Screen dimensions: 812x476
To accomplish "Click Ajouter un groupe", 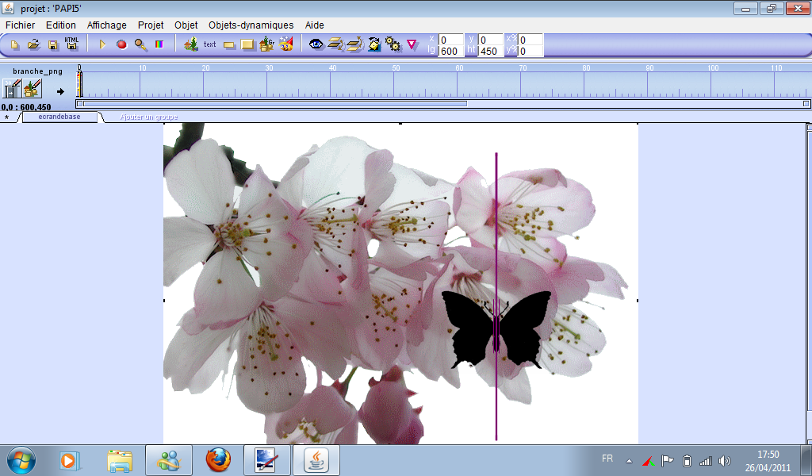I will pyautogui.click(x=148, y=117).
